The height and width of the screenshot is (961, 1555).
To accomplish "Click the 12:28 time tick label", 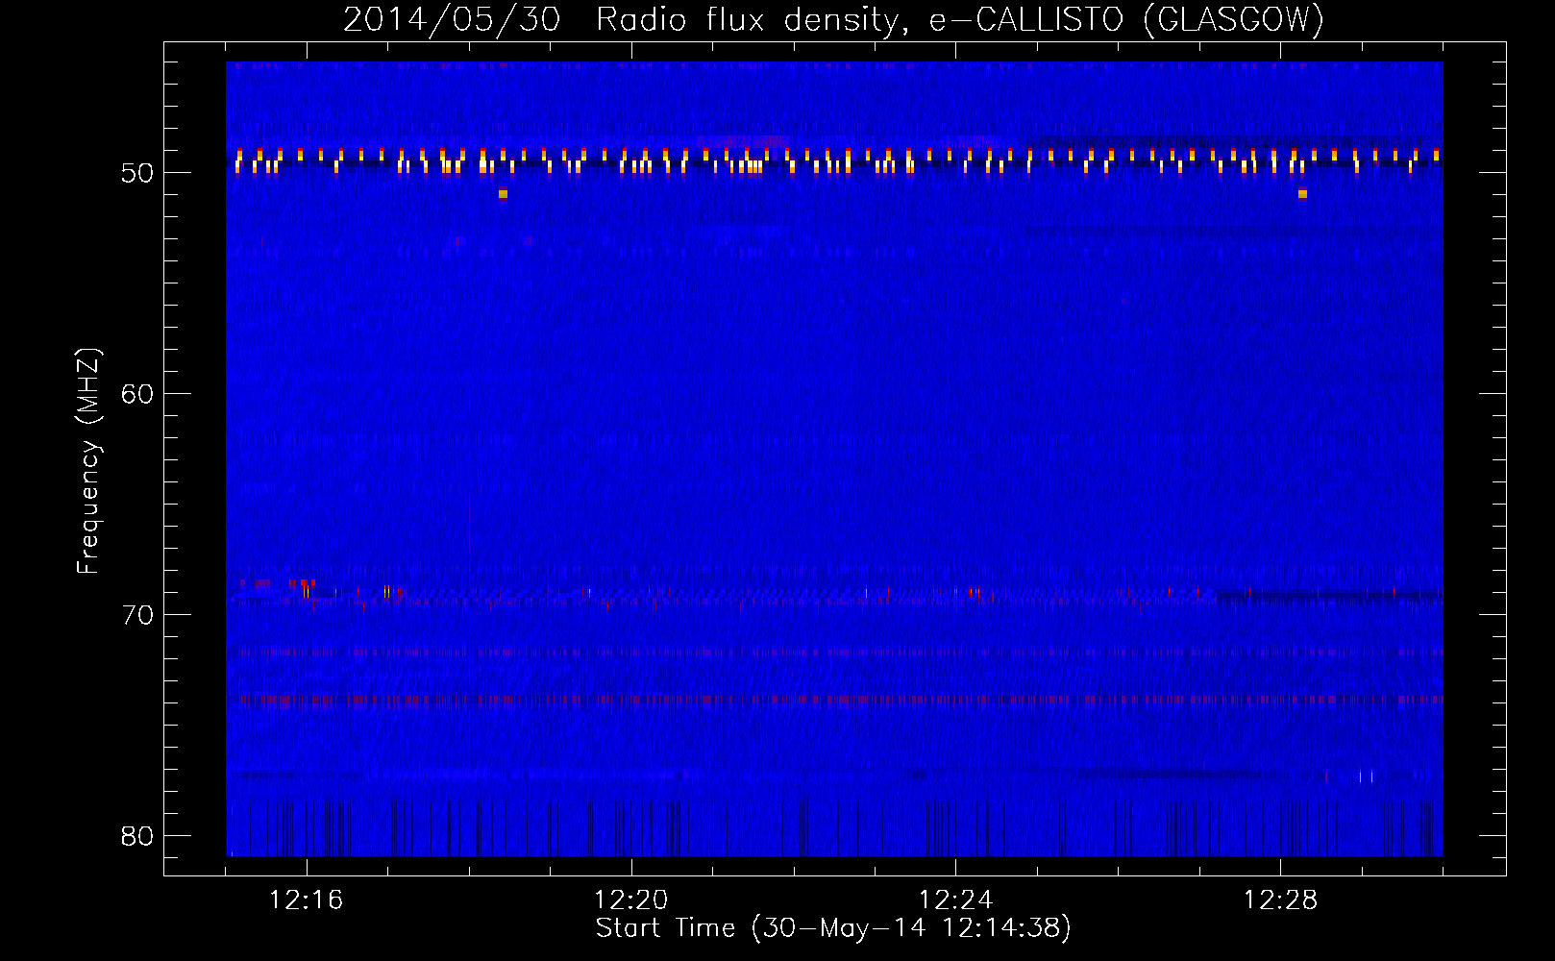I will (1280, 900).
